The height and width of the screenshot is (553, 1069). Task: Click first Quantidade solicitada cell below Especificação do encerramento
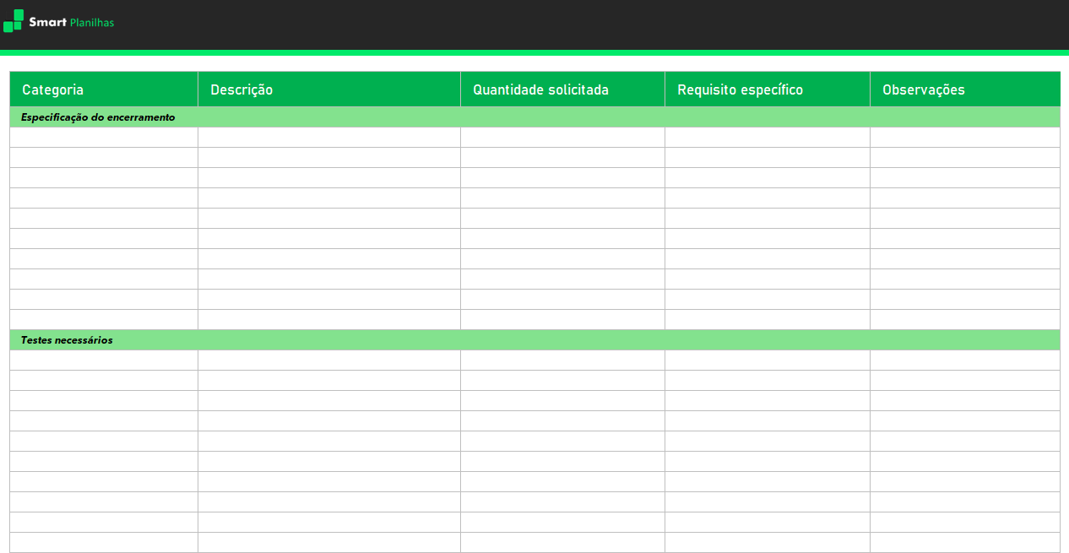tap(562, 138)
